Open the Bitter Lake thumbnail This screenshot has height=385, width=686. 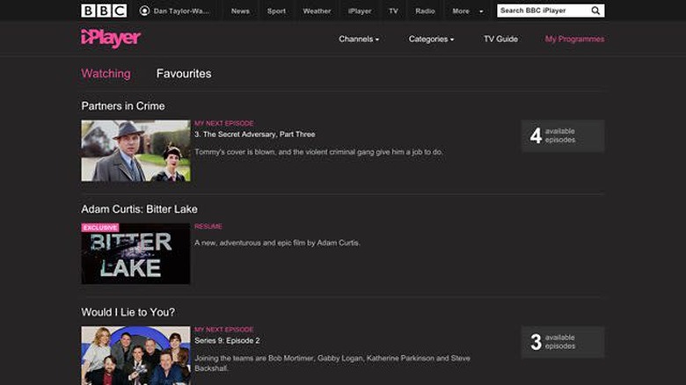pos(135,254)
